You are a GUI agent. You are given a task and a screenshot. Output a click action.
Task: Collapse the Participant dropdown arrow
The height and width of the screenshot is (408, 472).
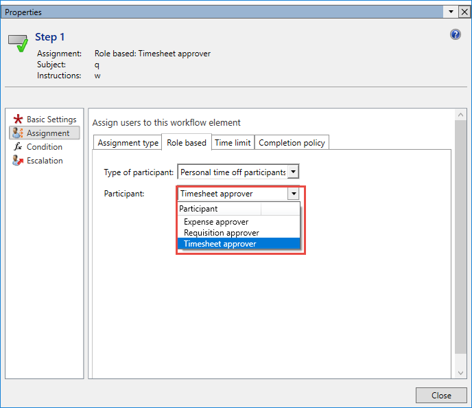[x=293, y=194]
